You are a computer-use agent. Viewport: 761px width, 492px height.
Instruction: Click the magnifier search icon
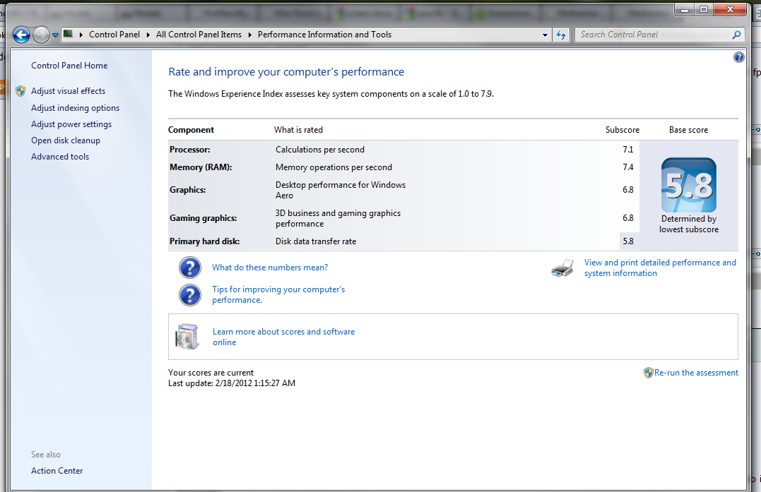737,35
